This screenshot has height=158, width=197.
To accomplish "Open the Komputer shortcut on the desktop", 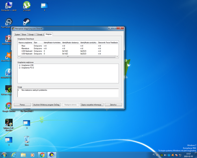I will pyautogui.click(x=9, y=6).
